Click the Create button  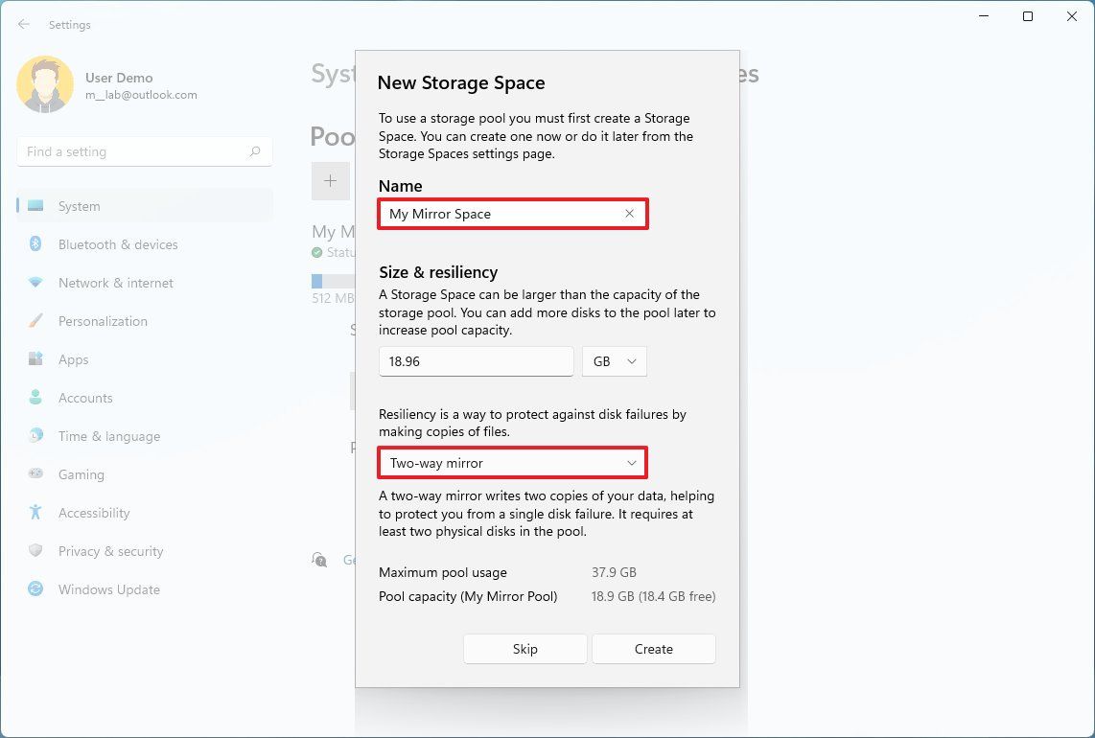653,649
